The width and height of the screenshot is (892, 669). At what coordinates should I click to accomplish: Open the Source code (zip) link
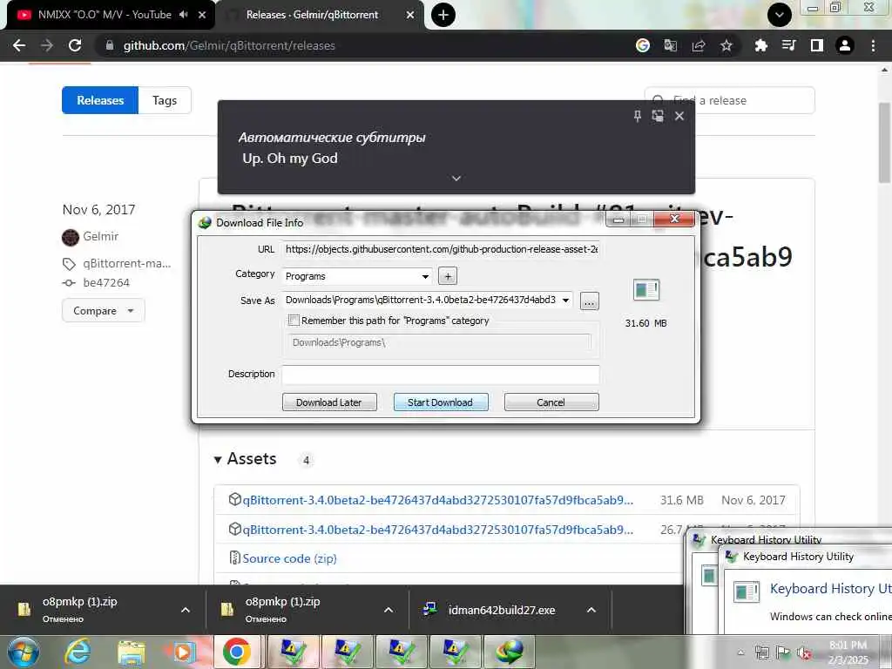coord(289,558)
